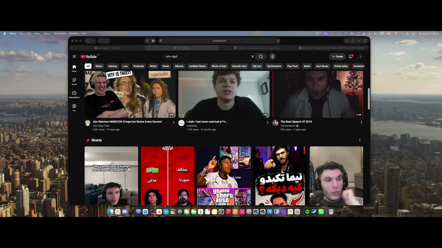The image size is (442, 248).
Task: Click the Create button
Action: (x=337, y=56)
